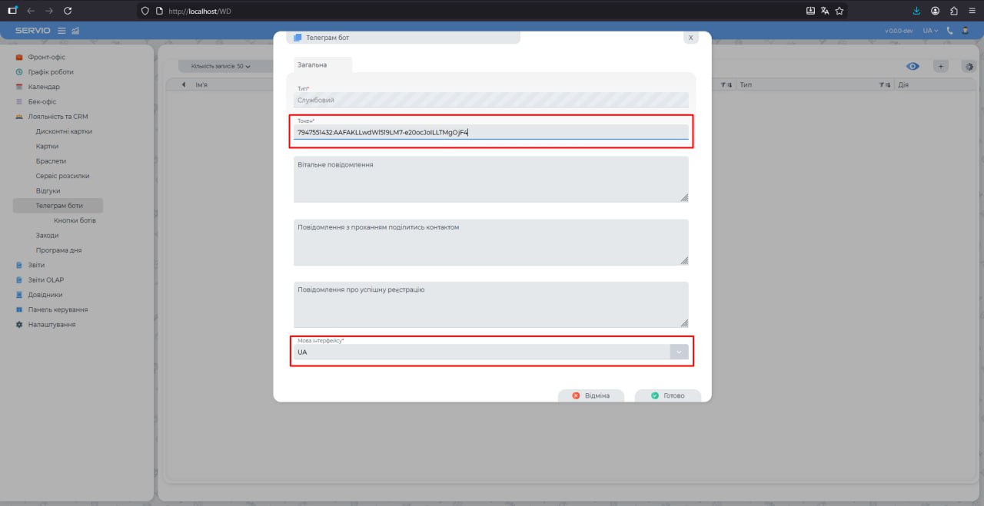The image size is (984, 506).
Task: Click the phone icon in the header
Action: pos(949,31)
